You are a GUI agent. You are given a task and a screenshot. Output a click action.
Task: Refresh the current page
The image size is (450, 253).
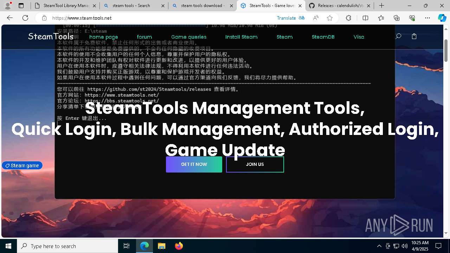(x=25, y=18)
